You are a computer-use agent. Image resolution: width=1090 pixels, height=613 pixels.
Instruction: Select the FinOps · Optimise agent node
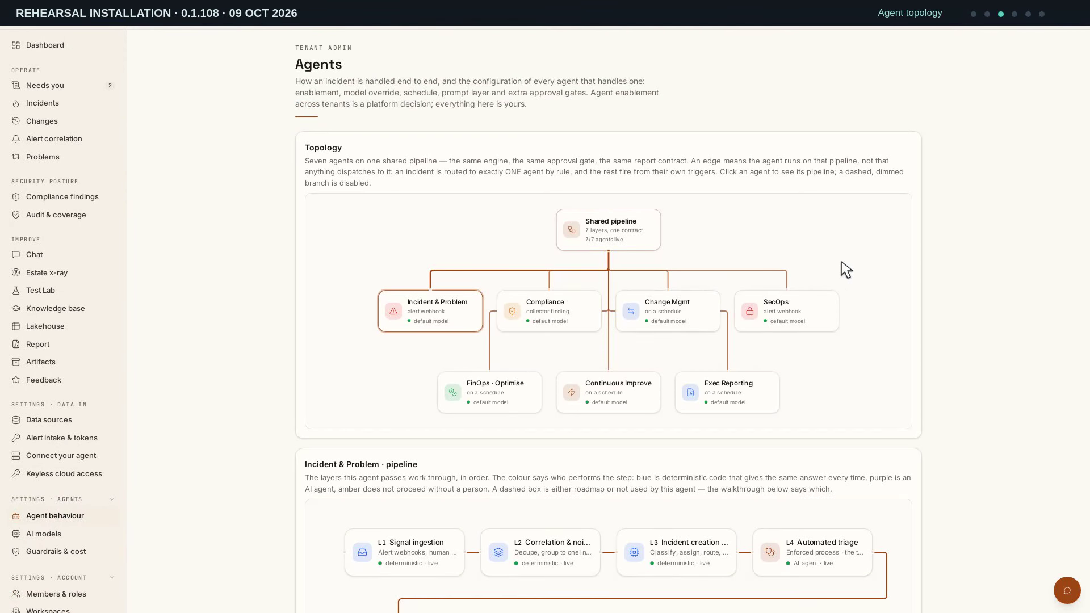(489, 392)
